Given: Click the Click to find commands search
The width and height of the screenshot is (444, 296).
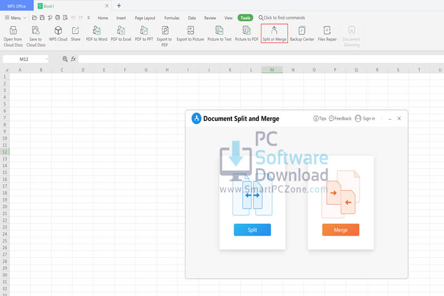Looking at the screenshot, I should click(x=282, y=17).
